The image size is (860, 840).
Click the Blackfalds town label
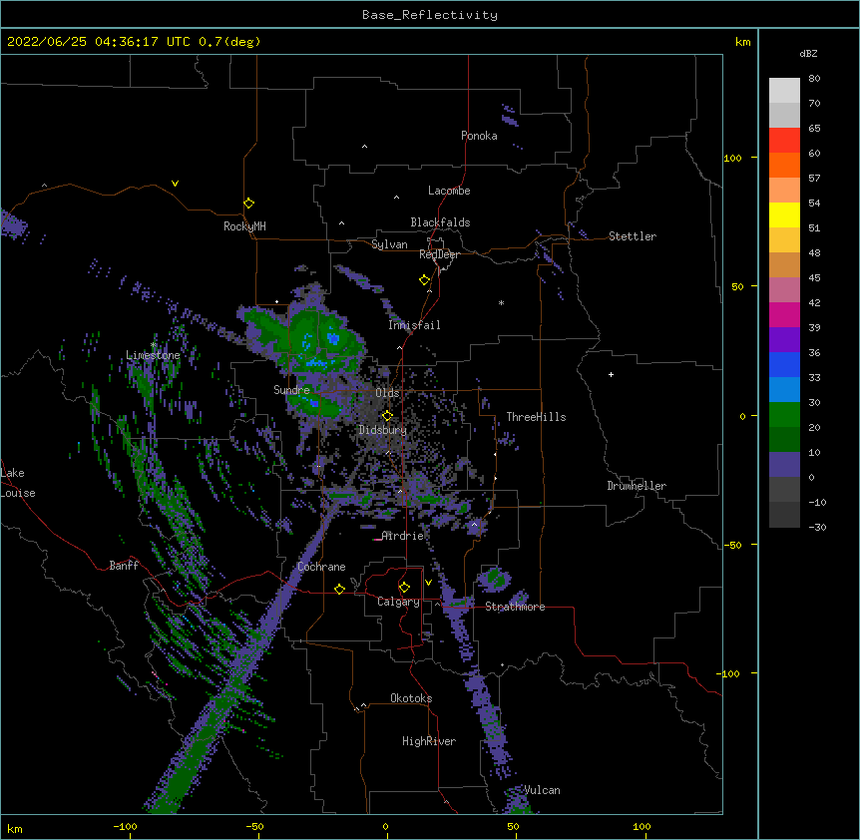[440, 222]
